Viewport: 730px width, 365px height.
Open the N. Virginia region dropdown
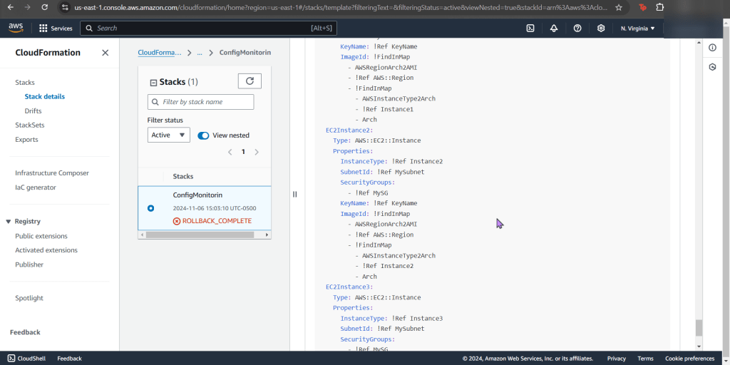(x=637, y=29)
